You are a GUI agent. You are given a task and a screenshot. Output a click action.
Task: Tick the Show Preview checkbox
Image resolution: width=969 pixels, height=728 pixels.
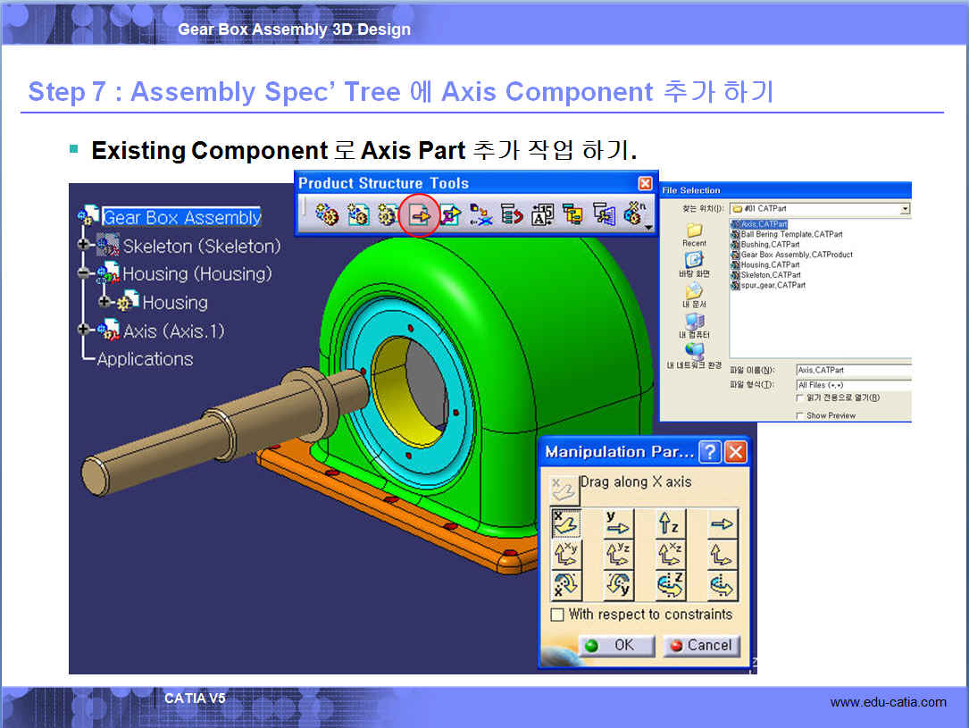point(800,415)
